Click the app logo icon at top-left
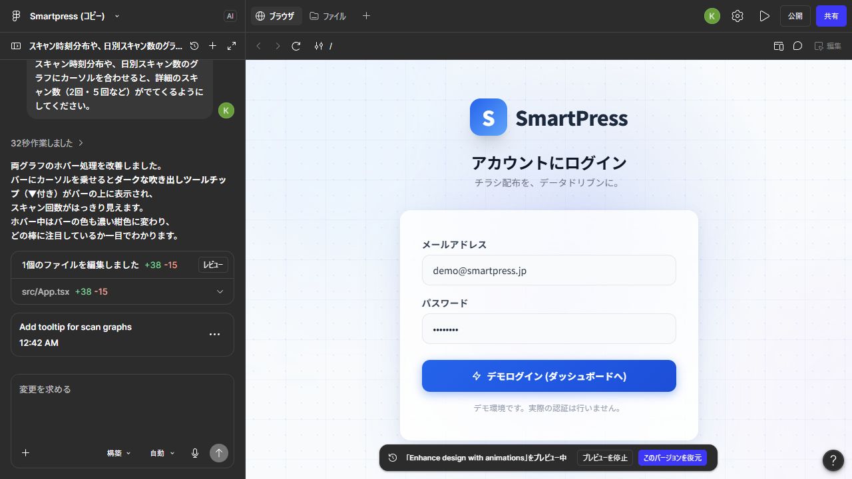Image resolution: width=852 pixels, height=479 pixels. (x=16, y=16)
